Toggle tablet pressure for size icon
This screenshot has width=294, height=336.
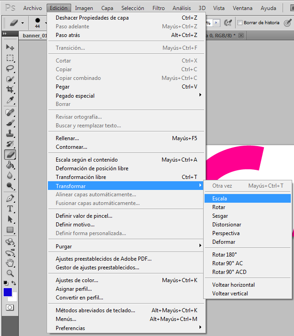coord(288,22)
